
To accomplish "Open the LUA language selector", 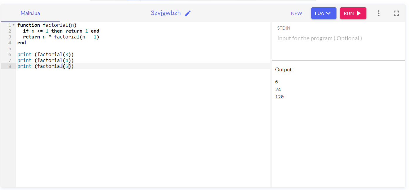I will click(x=324, y=13).
